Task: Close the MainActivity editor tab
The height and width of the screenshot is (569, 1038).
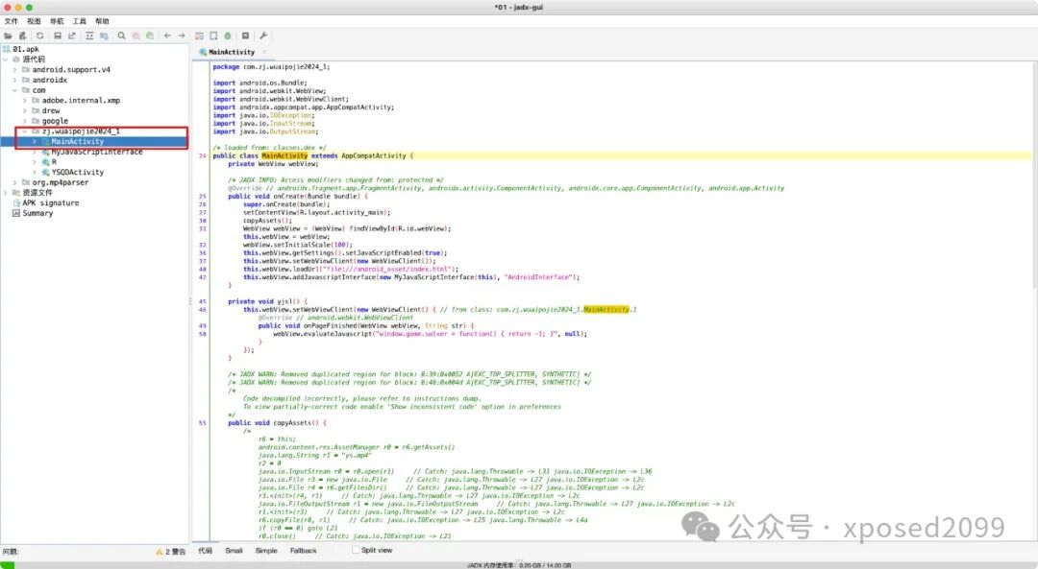Action: pyautogui.click(x=264, y=52)
